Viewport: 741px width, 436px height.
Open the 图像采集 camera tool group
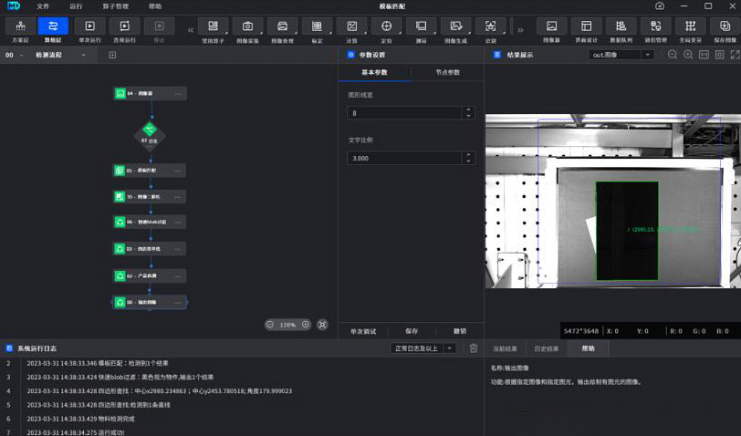pyautogui.click(x=247, y=27)
